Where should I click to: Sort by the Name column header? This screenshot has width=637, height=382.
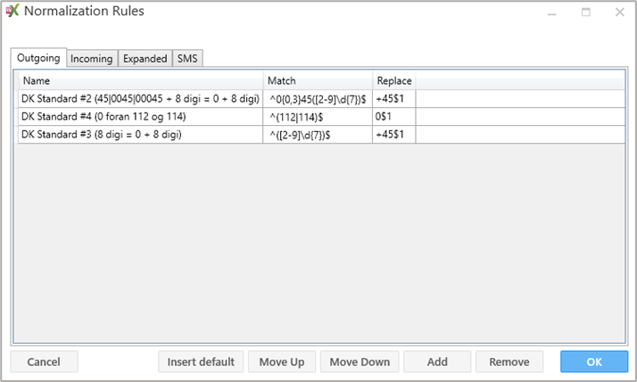click(x=140, y=81)
